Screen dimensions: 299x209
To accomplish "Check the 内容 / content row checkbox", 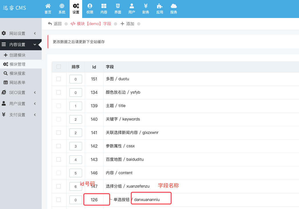I will pos(58,173).
